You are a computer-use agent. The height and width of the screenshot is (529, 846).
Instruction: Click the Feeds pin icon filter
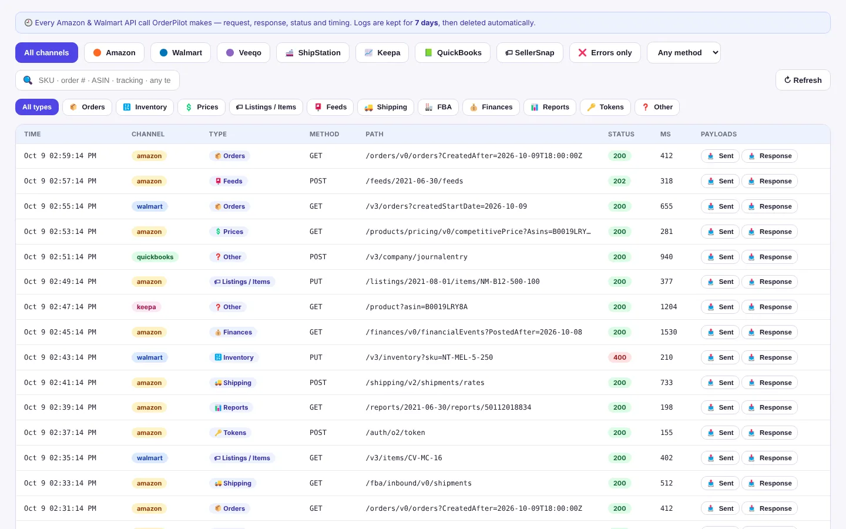pos(318,107)
